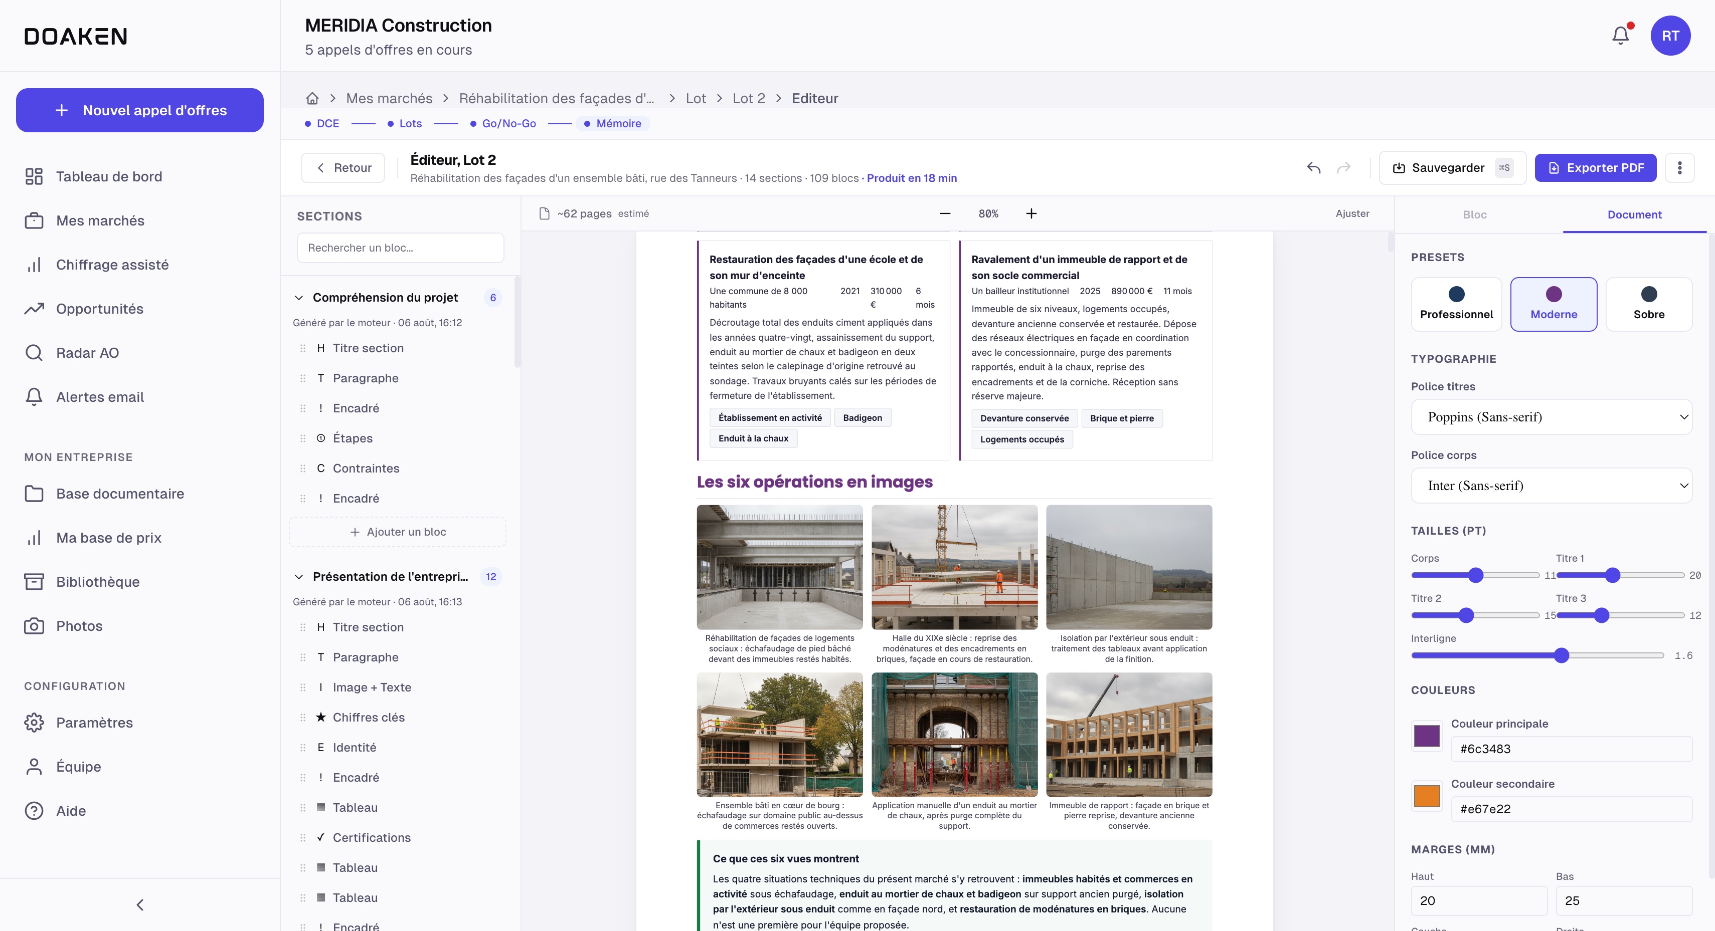Collapse the Compréhension du projet section
Screen dimensions: 1715x931
point(299,298)
